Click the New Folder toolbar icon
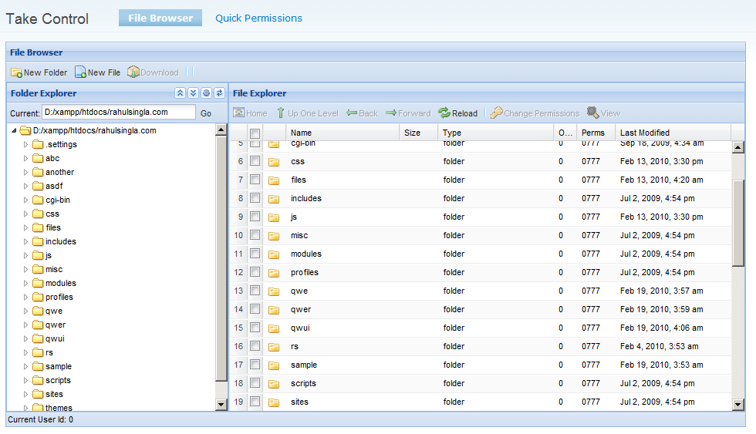The image size is (756, 434). 16,72
